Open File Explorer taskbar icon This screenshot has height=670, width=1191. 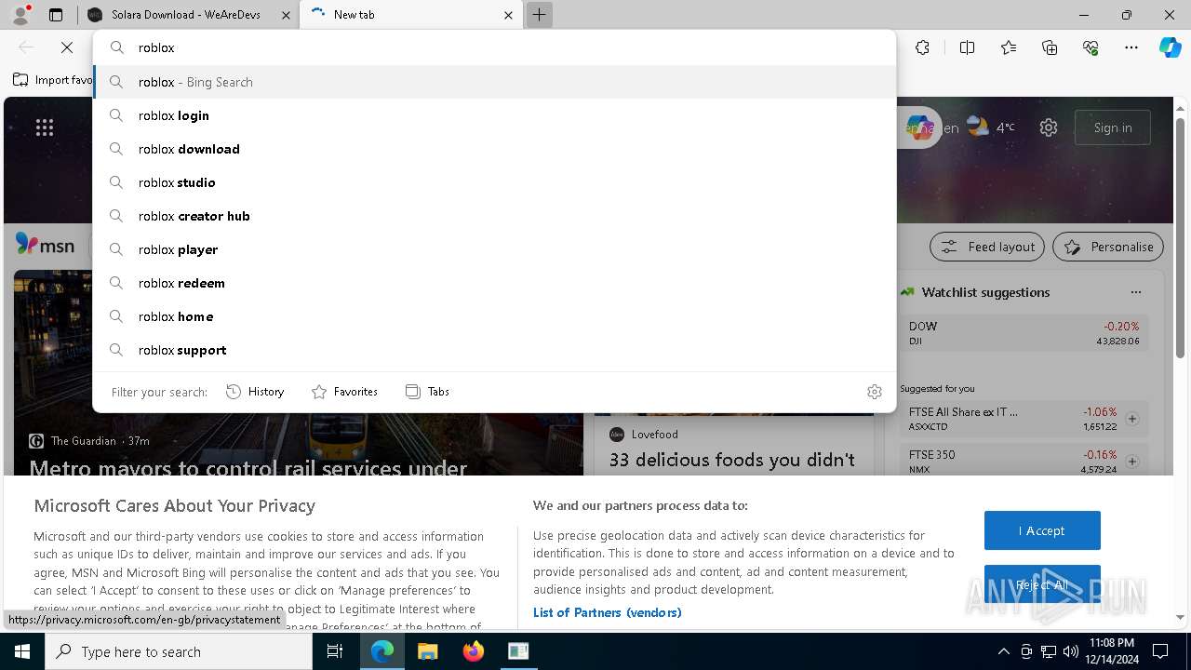point(427,651)
